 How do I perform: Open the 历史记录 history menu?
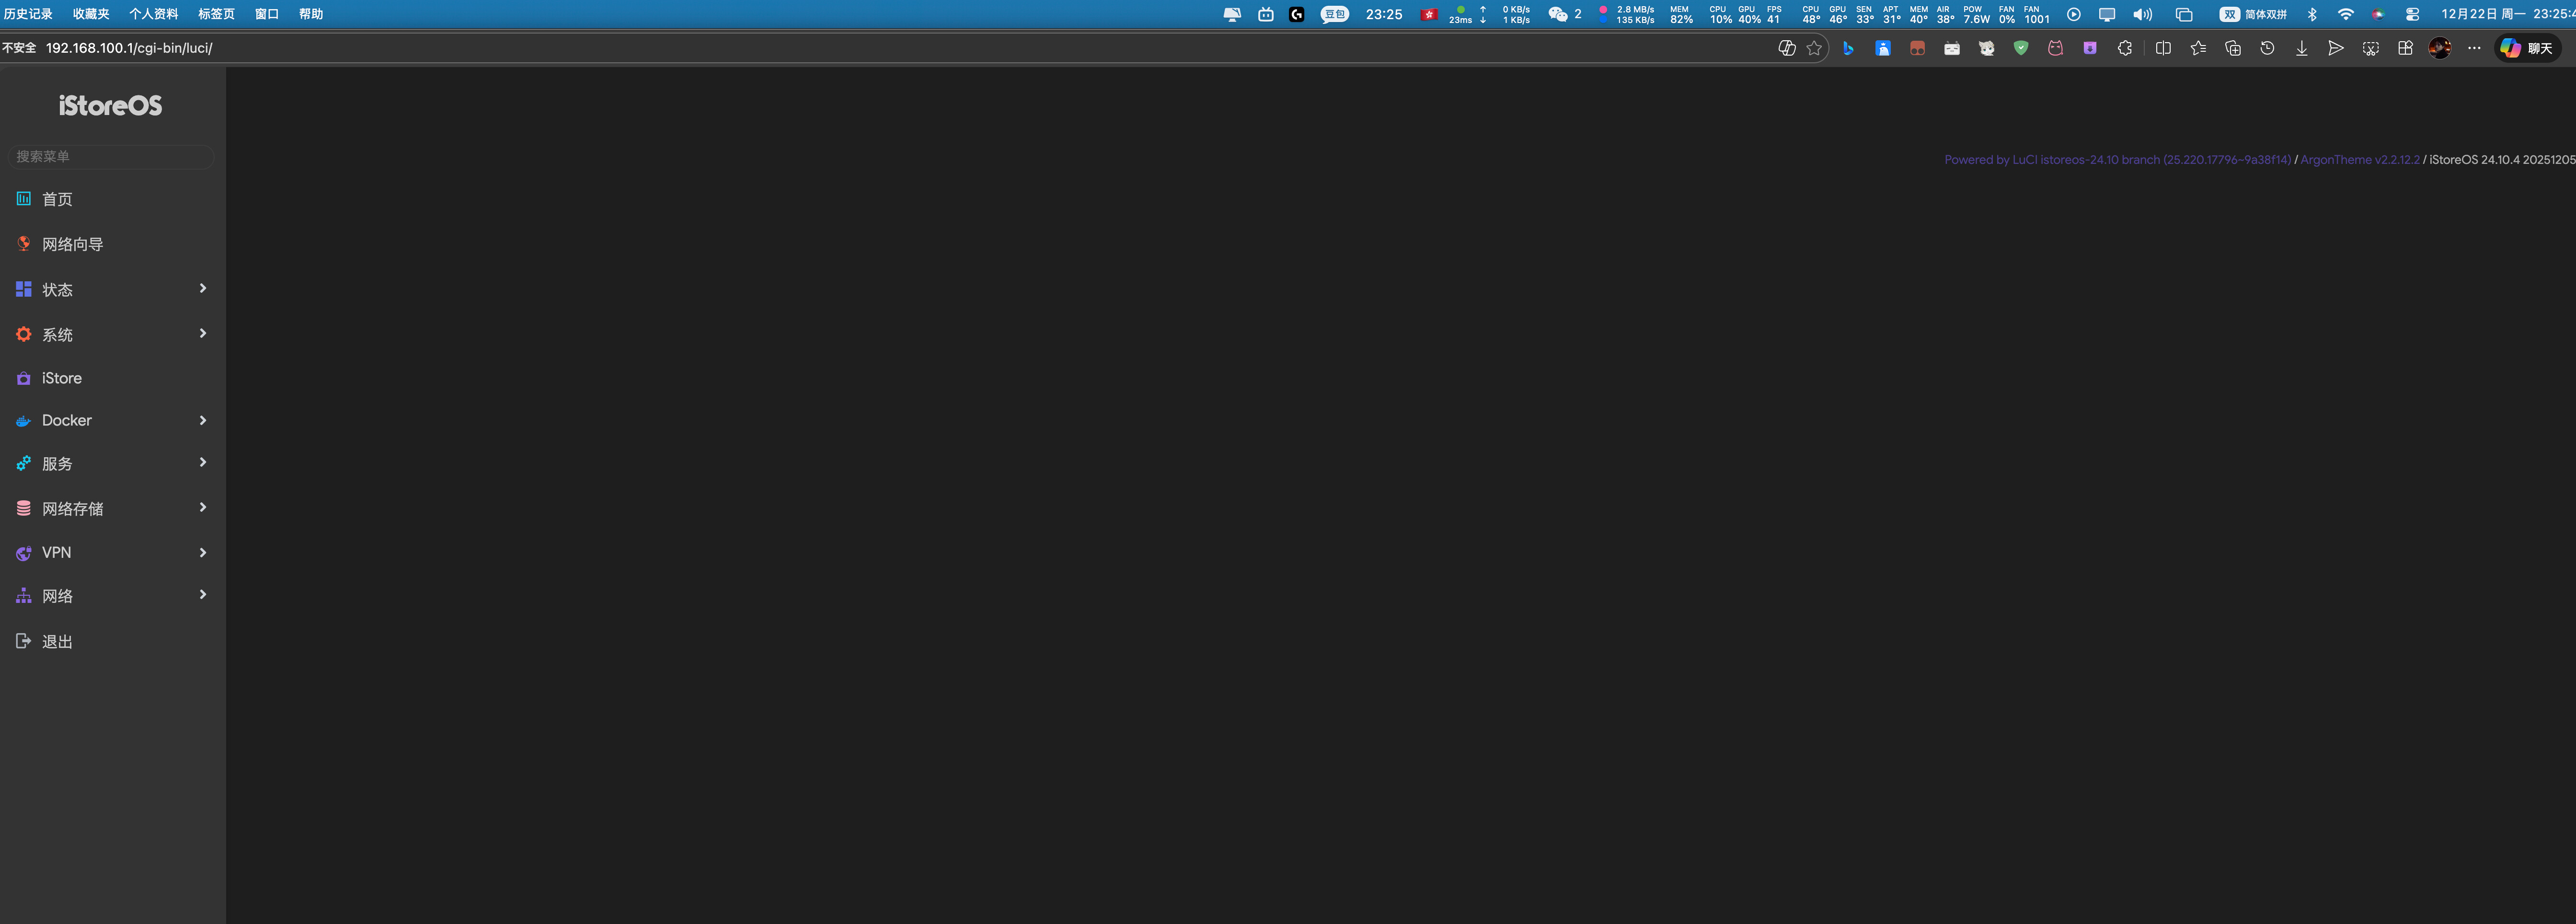point(28,14)
